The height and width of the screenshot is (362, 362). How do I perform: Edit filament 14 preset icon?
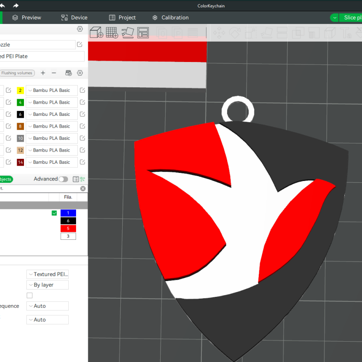point(82,162)
